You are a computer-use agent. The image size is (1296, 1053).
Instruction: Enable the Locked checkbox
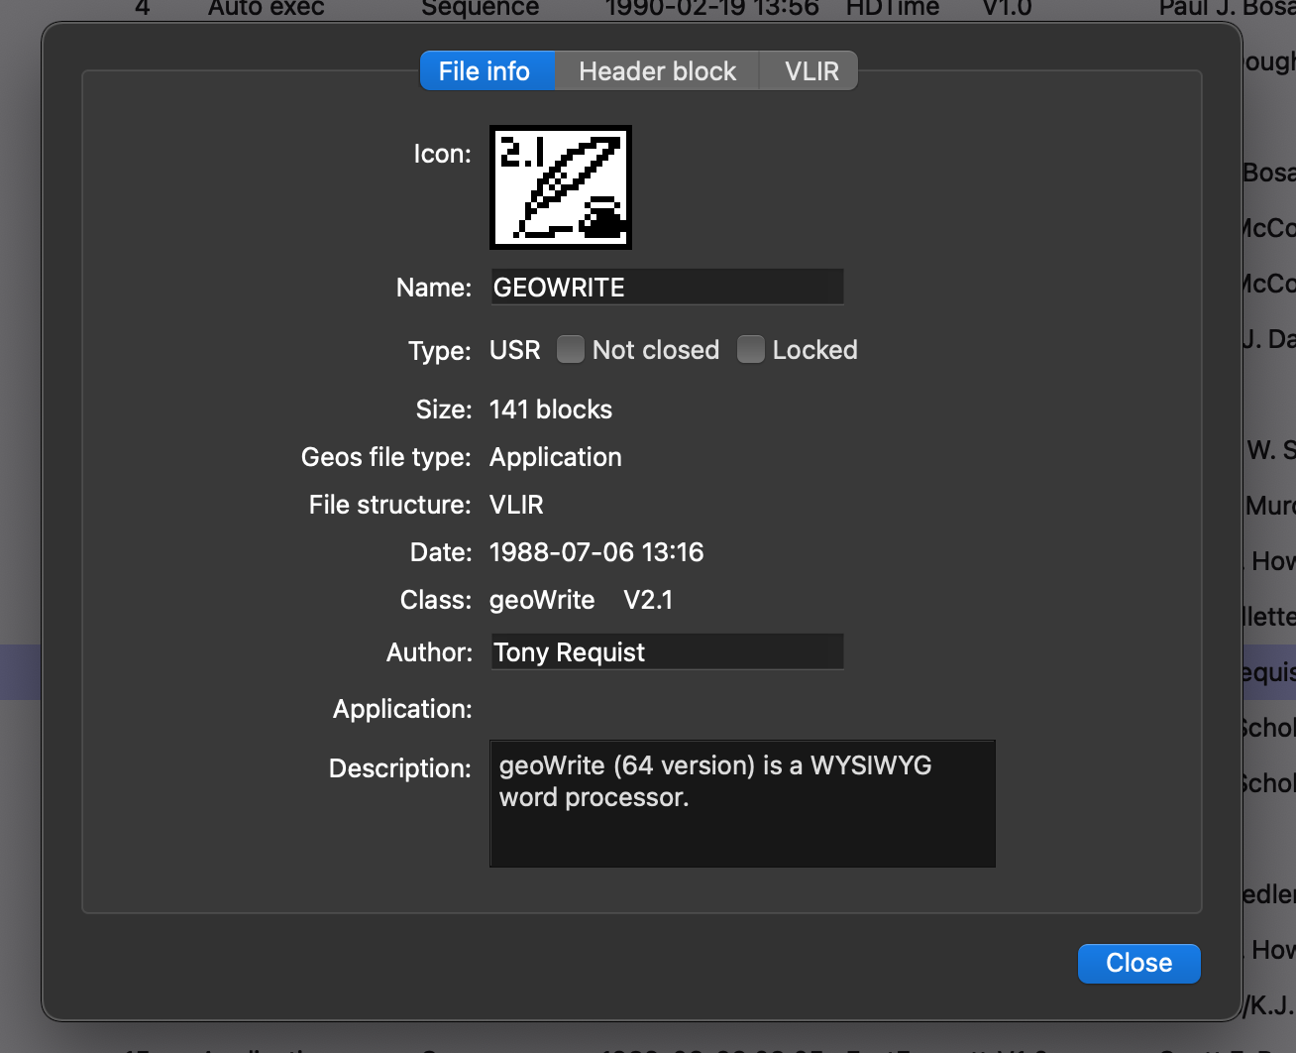(751, 349)
